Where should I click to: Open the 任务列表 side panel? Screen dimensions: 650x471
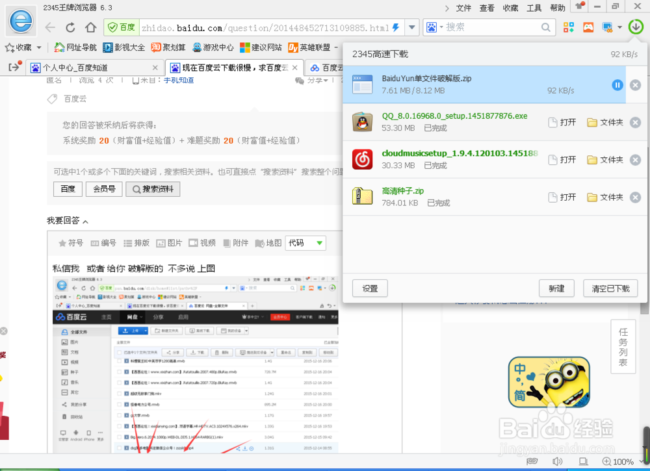623,347
